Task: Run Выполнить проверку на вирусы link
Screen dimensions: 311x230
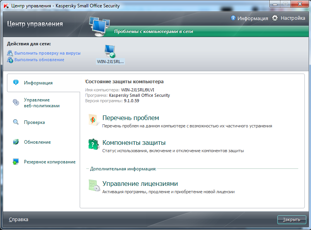Action: click(x=48, y=53)
